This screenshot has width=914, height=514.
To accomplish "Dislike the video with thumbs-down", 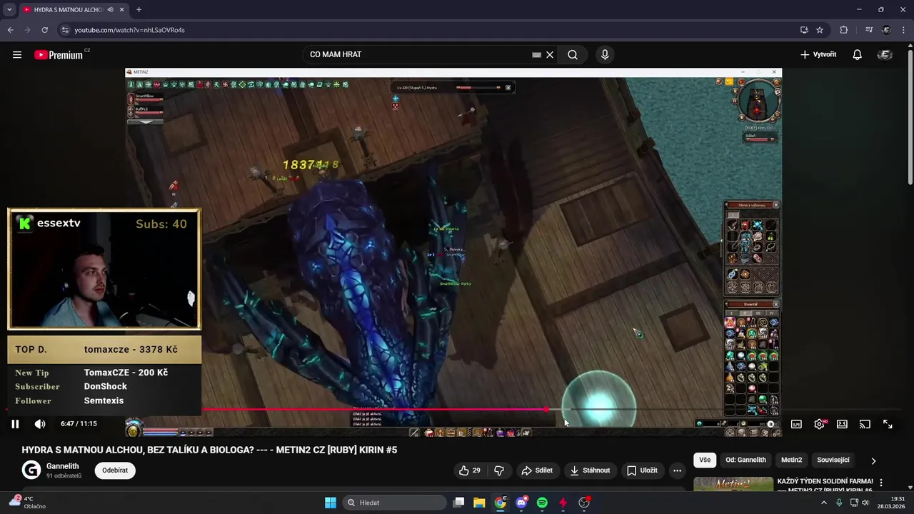I will (499, 470).
